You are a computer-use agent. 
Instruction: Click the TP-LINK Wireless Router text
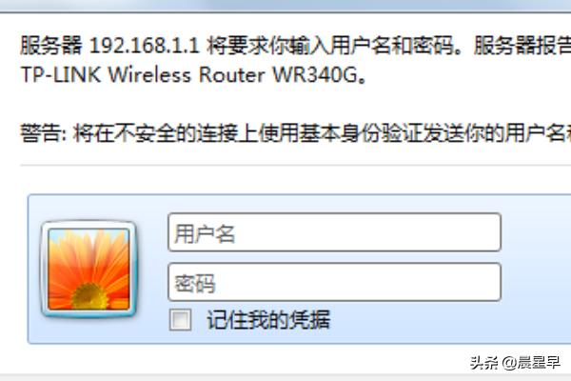pyautogui.click(x=143, y=75)
